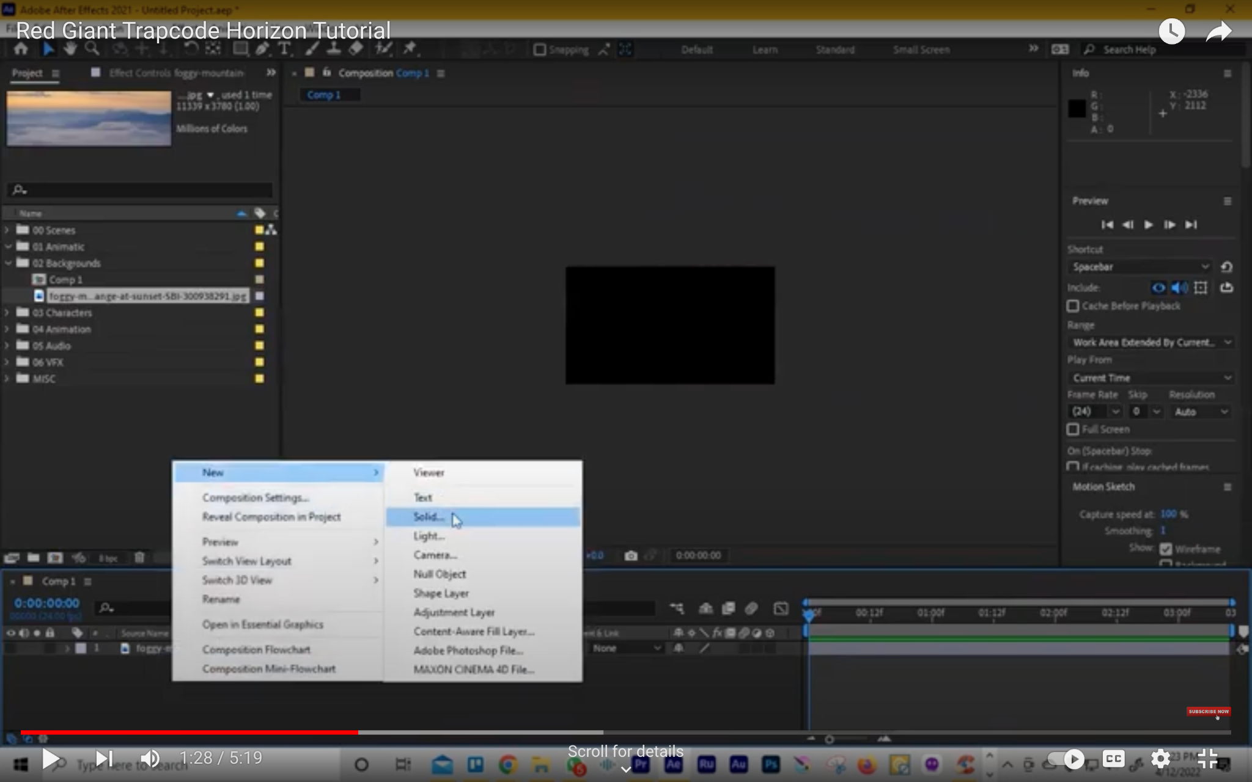Select the Pen tool
Screen dimensions: 1252x782
coord(262,49)
